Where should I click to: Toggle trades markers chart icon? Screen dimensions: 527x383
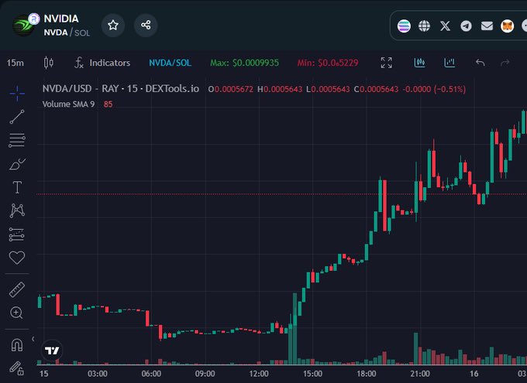click(x=419, y=63)
